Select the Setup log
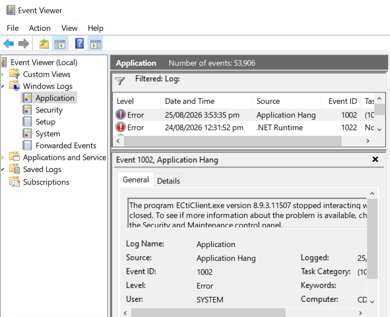Image resolution: width=390 pixels, height=317 pixels. click(45, 122)
